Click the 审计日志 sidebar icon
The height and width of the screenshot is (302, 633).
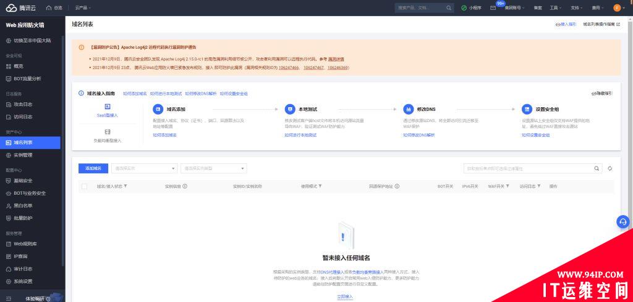(9, 269)
